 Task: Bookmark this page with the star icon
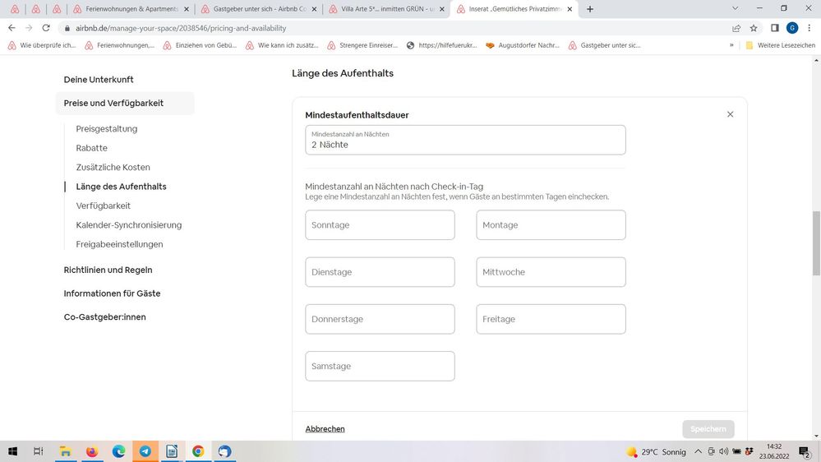click(x=754, y=28)
